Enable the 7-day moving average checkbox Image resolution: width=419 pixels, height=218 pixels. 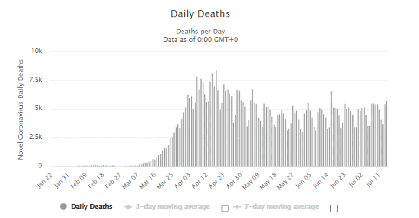click(x=334, y=208)
